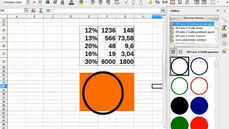Select the 00Carto 3 Outils linéaires theme
The height and width of the screenshot is (129, 229).
(192, 36)
